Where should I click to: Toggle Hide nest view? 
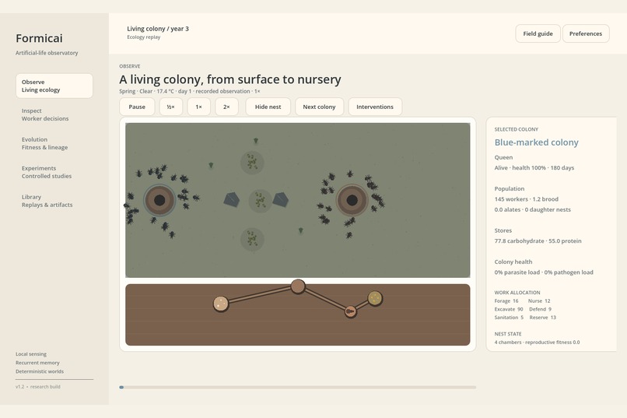268,107
